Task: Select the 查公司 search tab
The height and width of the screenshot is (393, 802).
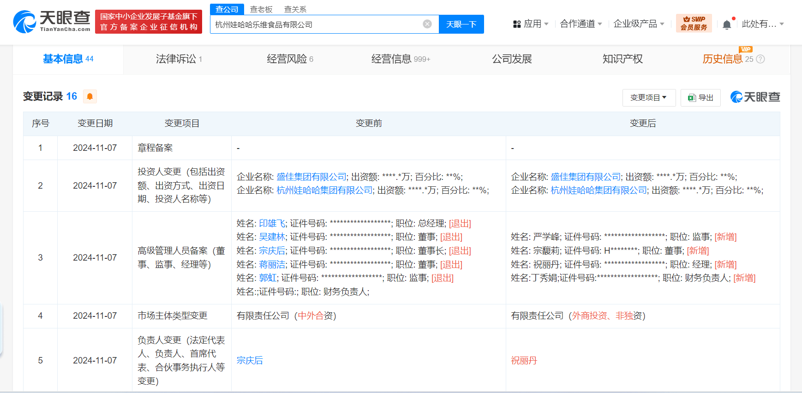Action: (227, 9)
